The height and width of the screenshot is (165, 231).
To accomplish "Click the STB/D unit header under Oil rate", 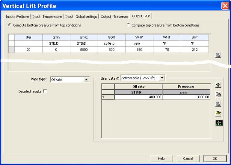I will (138, 92).
